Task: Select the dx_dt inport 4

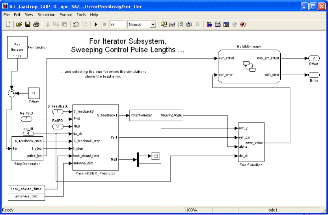Action: point(28,134)
